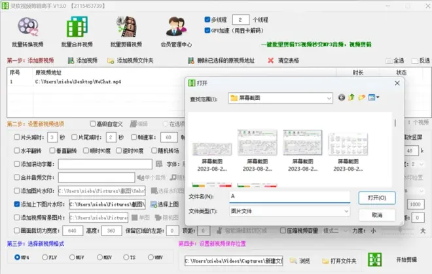The image size is (432, 274).
Task: Select the TS format radio button
Action: point(126,257)
